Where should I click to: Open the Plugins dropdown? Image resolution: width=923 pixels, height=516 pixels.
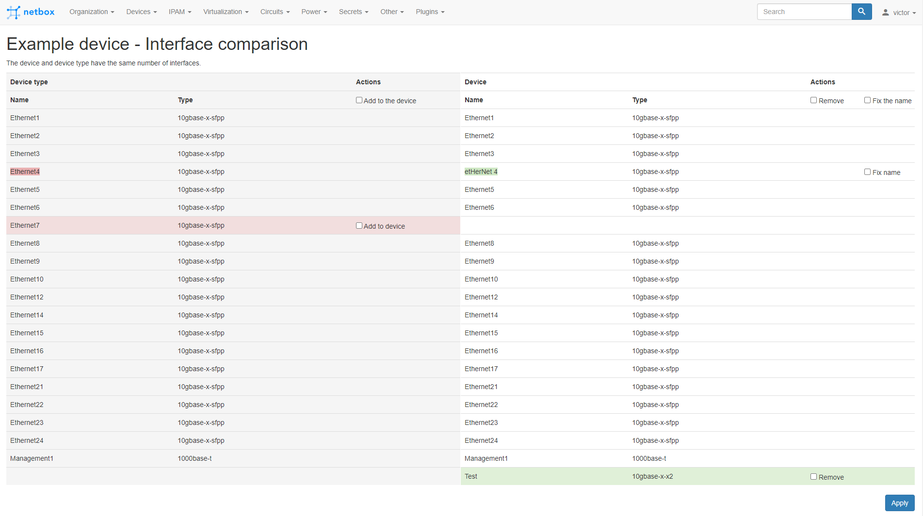pos(430,12)
